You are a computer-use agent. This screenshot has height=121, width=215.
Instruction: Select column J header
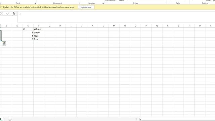82,26
